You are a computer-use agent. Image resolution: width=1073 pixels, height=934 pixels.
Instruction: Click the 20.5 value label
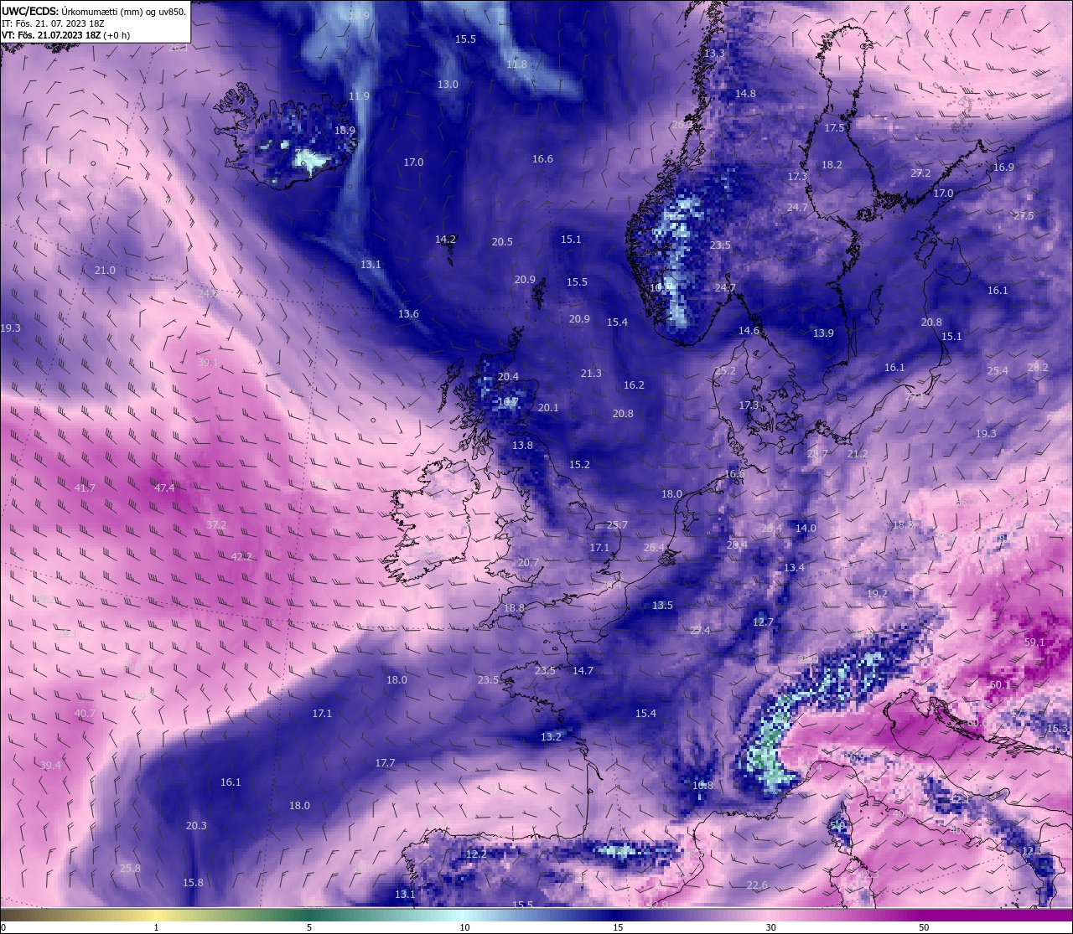tap(502, 242)
